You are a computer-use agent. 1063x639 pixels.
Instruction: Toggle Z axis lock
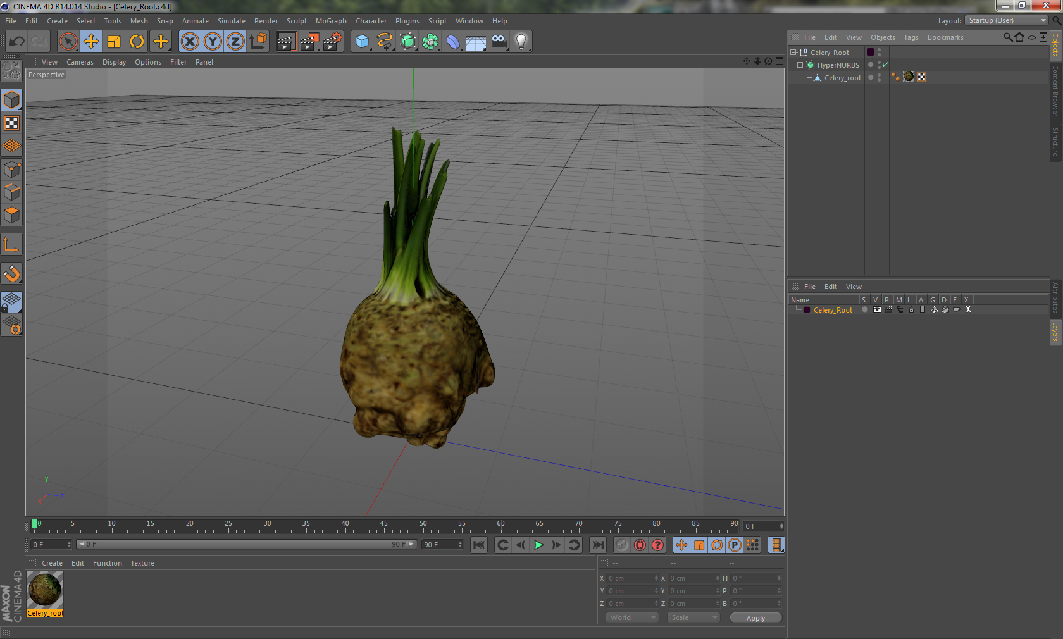(x=235, y=42)
